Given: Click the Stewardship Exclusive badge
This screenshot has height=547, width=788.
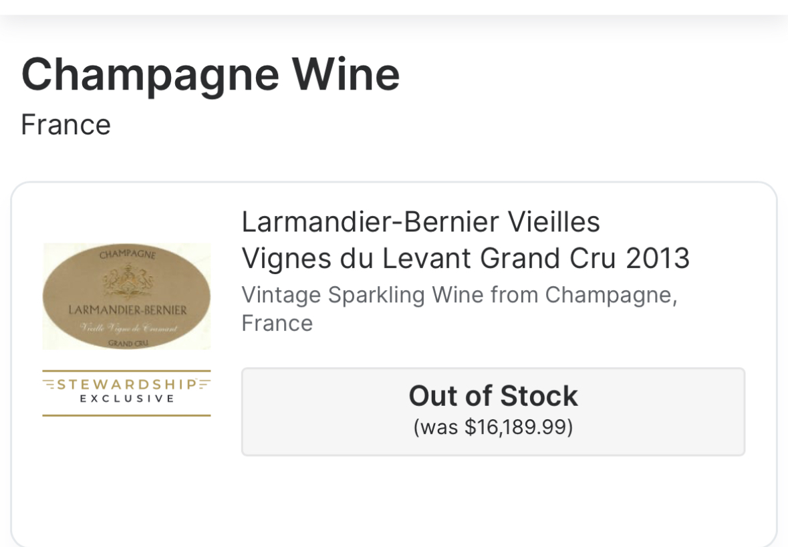Looking at the screenshot, I should coord(126,393).
